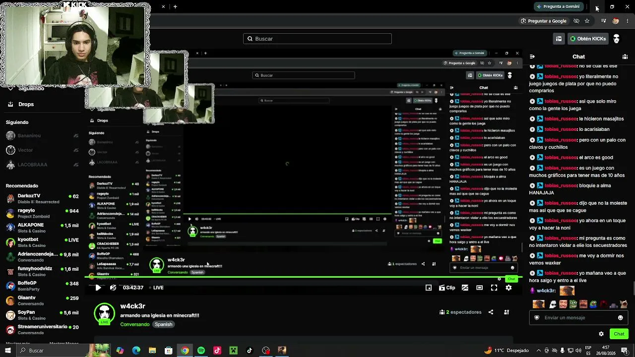The image size is (635, 357).
Task: Open stream options beside share icon
Action: click(x=507, y=312)
